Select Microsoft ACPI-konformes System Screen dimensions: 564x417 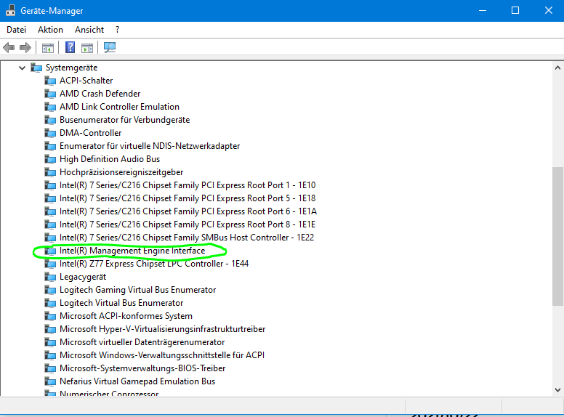click(x=126, y=316)
